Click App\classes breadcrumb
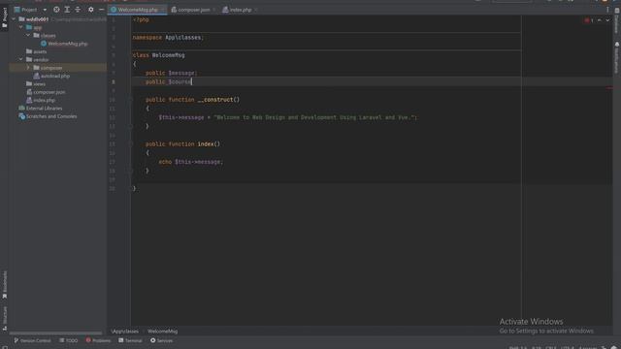 click(x=125, y=332)
